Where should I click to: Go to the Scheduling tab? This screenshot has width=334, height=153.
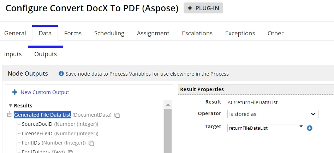pyautogui.click(x=109, y=33)
